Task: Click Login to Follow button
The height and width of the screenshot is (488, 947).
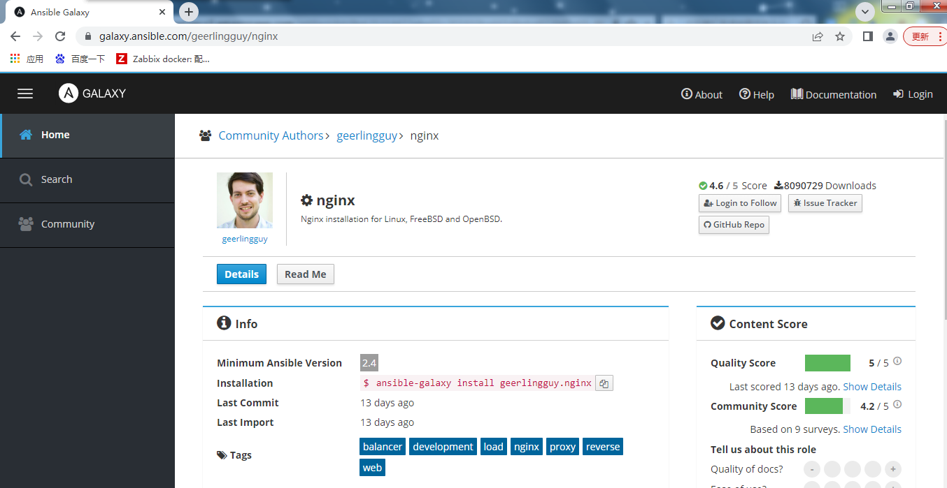Action: tap(740, 203)
